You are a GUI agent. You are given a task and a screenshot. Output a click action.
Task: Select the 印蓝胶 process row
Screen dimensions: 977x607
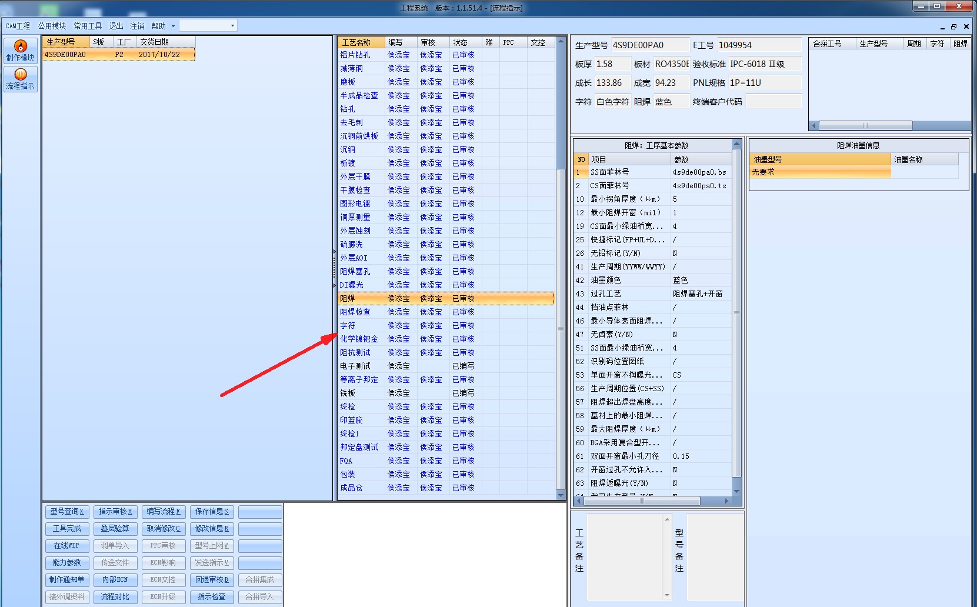coord(446,420)
